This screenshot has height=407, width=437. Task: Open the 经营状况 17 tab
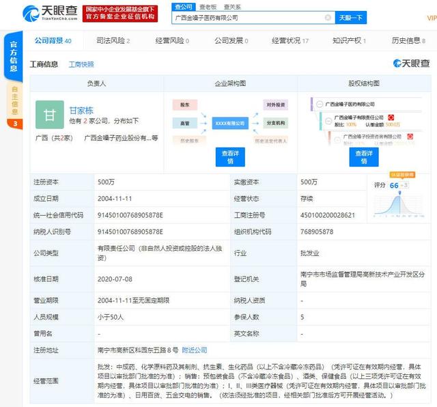point(290,41)
